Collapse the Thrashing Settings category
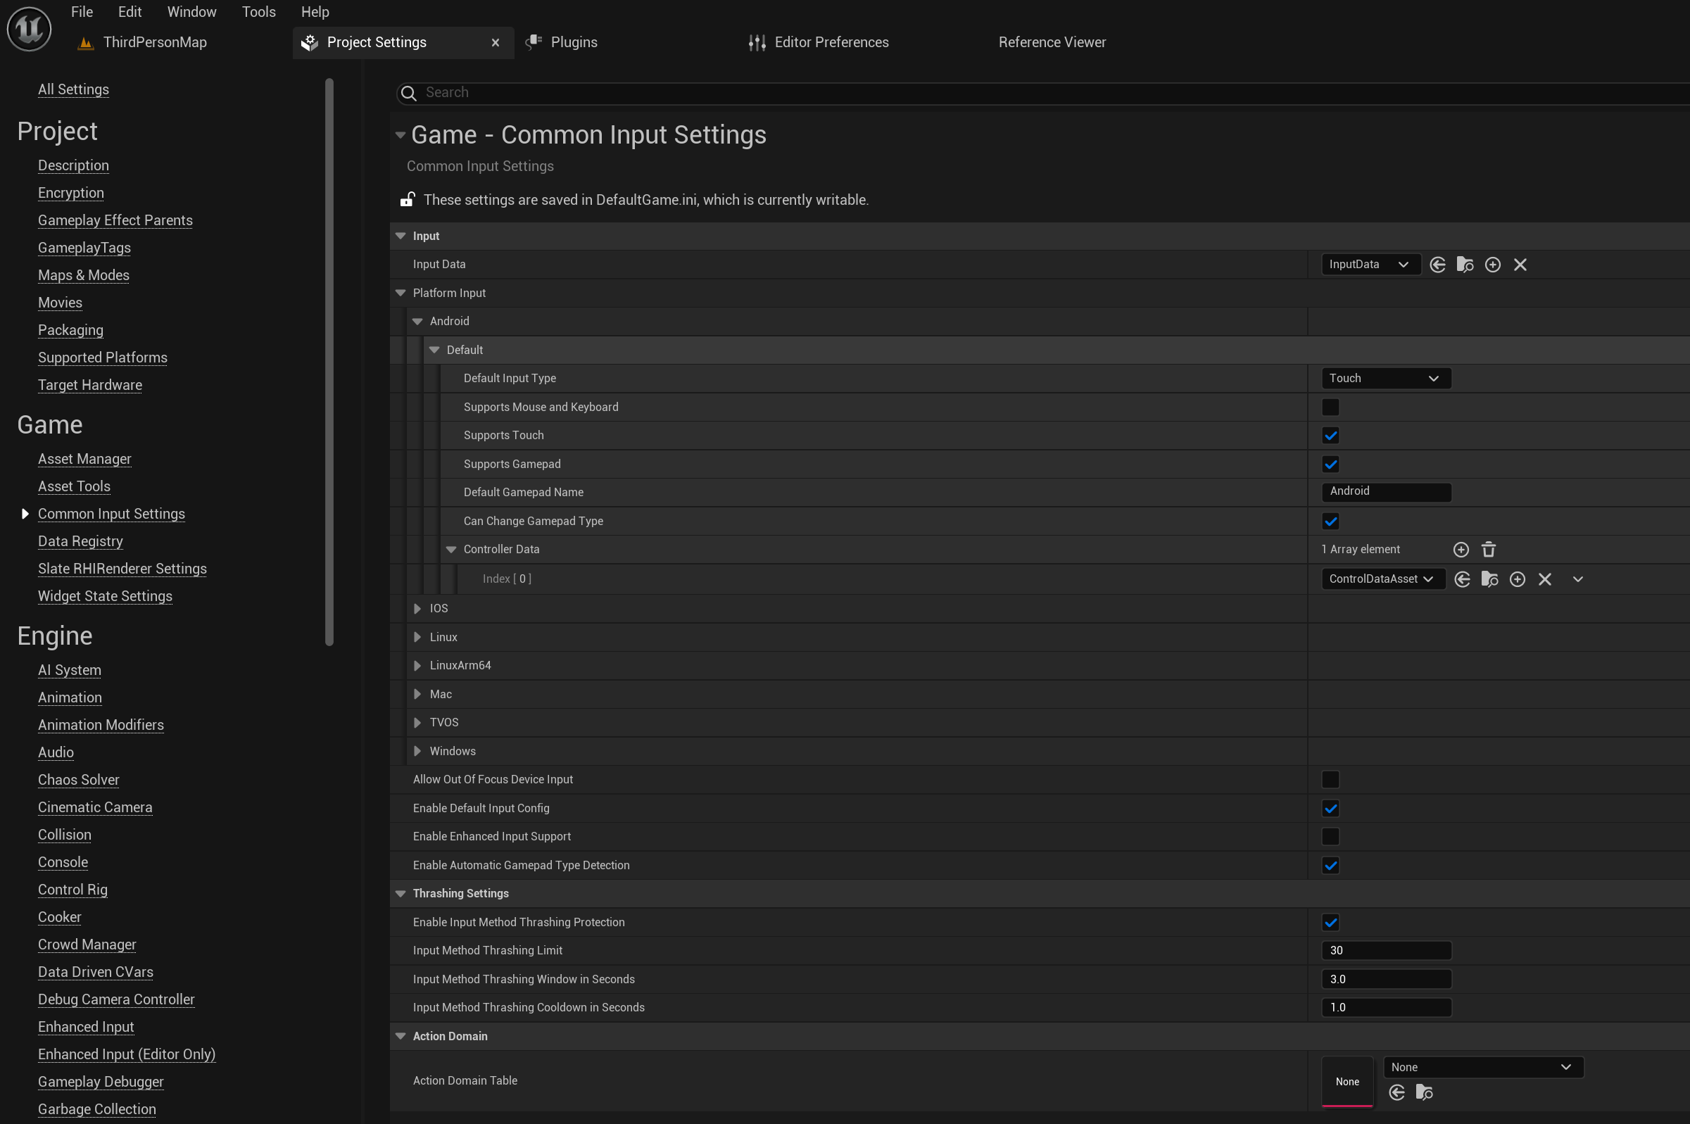1690x1124 pixels. point(401,893)
